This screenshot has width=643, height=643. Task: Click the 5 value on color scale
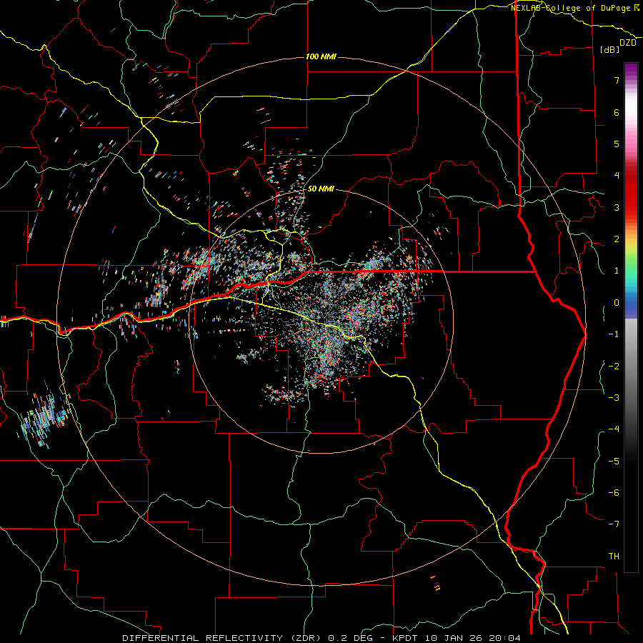coord(617,144)
